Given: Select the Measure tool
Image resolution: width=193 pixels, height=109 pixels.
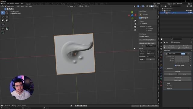Looking at the screenshot, I should 7,28.
